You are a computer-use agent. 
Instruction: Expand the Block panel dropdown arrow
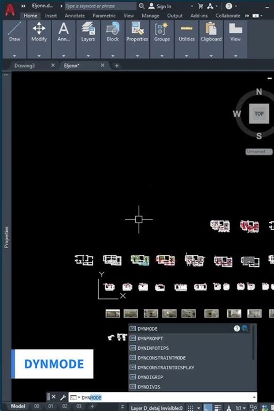[x=113, y=56]
